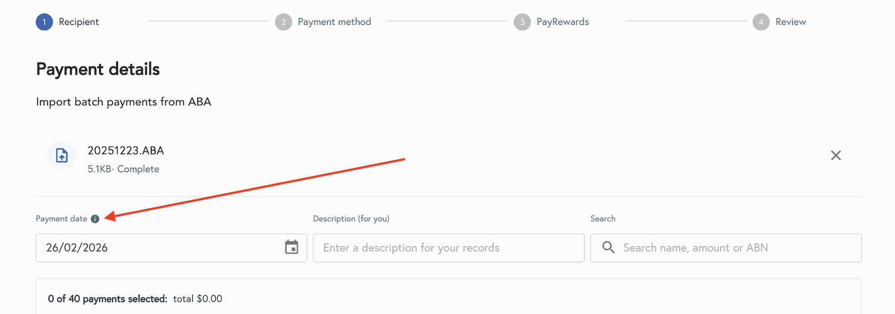The width and height of the screenshot is (895, 314).
Task: Click the Payment details heading
Action: pos(98,69)
